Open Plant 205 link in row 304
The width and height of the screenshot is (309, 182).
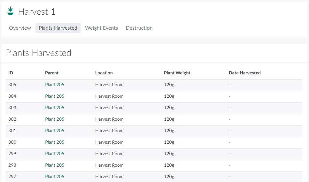click(55, 96)
